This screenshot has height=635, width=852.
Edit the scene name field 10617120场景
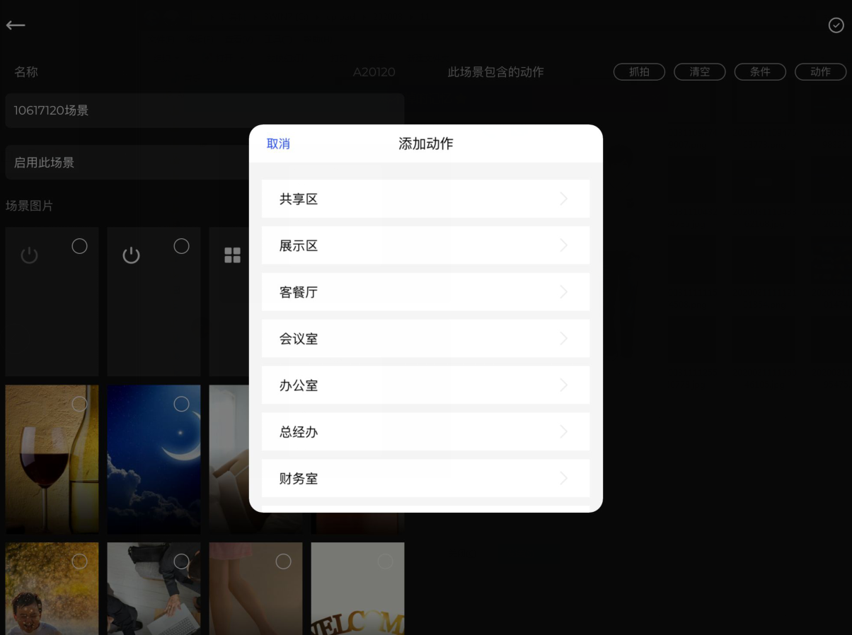tap(205, 110)
